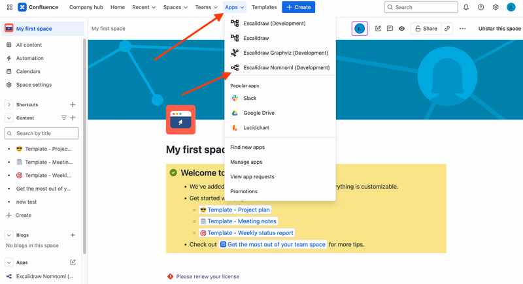Click the Search by title field
523x284 pixels.
click(42, 133)
